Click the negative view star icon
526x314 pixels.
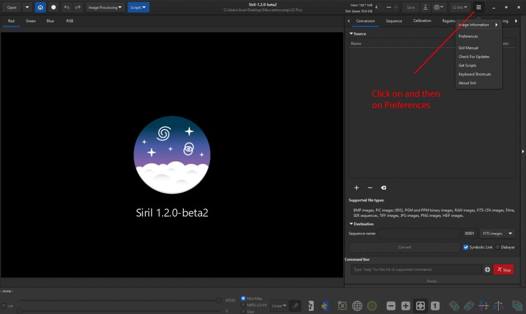(x=311, y=306)
